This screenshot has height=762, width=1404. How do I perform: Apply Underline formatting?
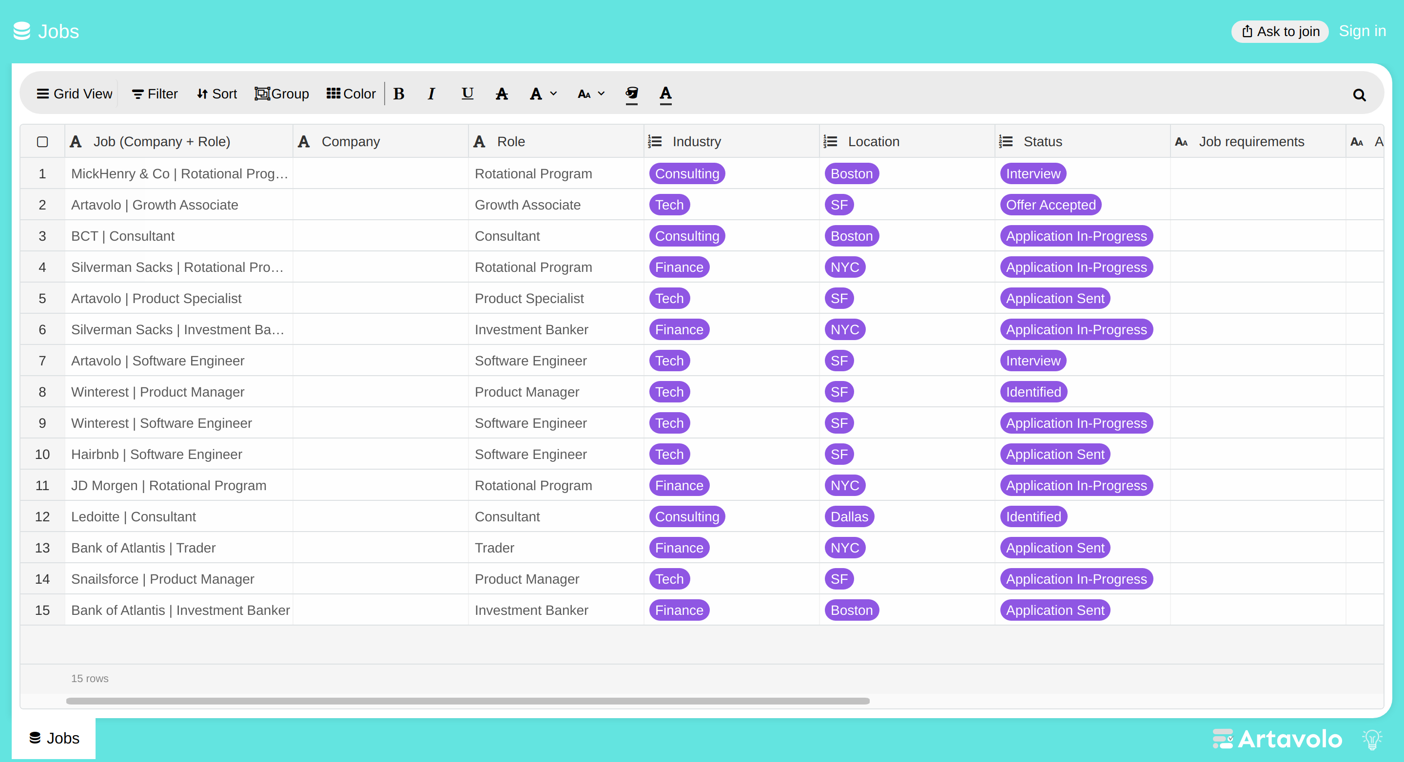pyautogui.click(x=467, y=94)
